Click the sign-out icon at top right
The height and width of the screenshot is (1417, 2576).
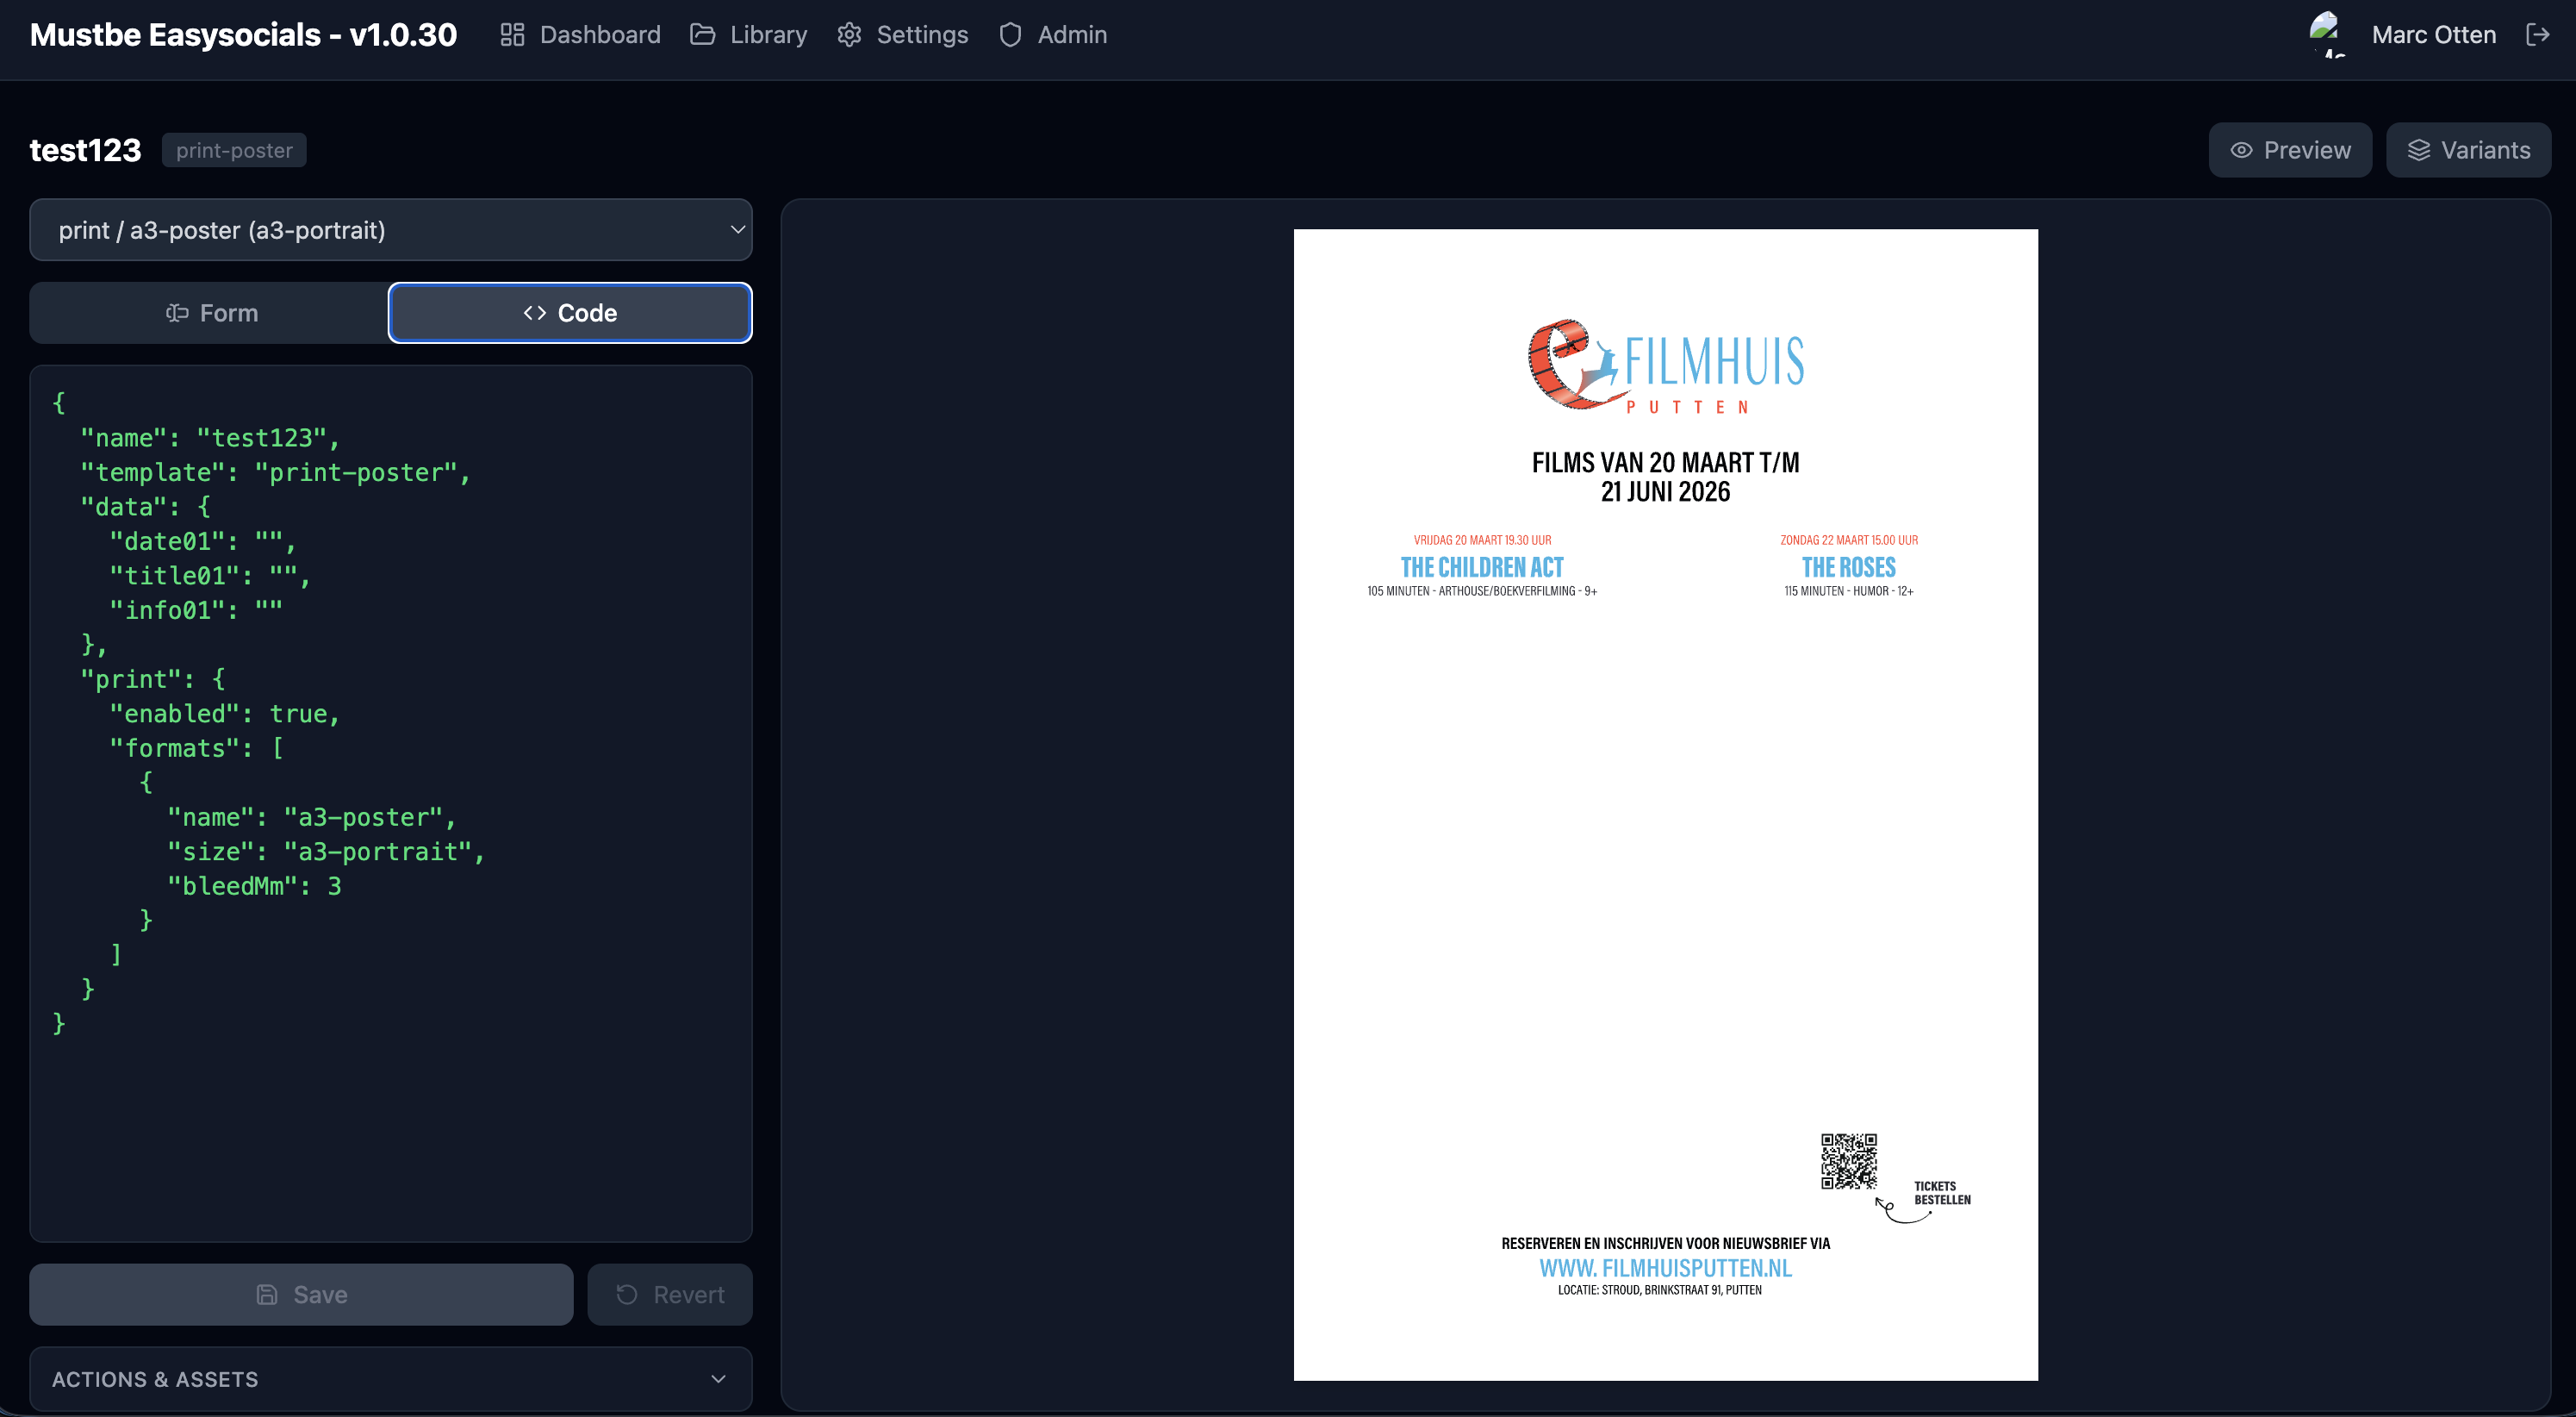click(2539, 34)
